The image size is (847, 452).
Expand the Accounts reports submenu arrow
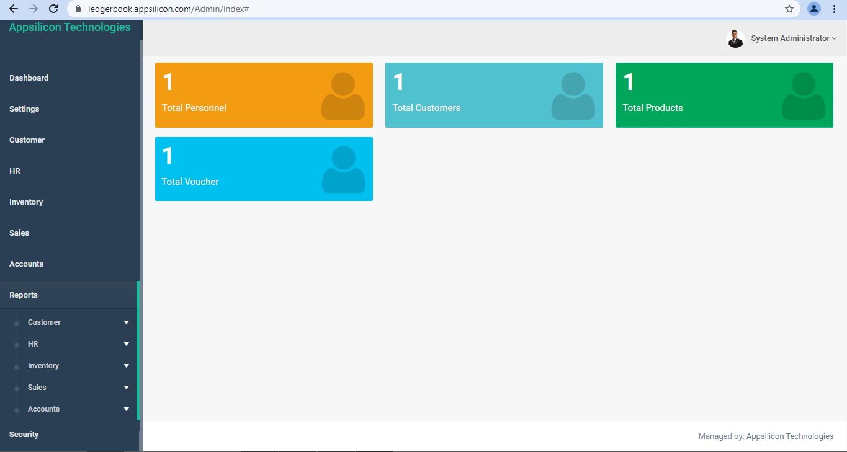127,409
